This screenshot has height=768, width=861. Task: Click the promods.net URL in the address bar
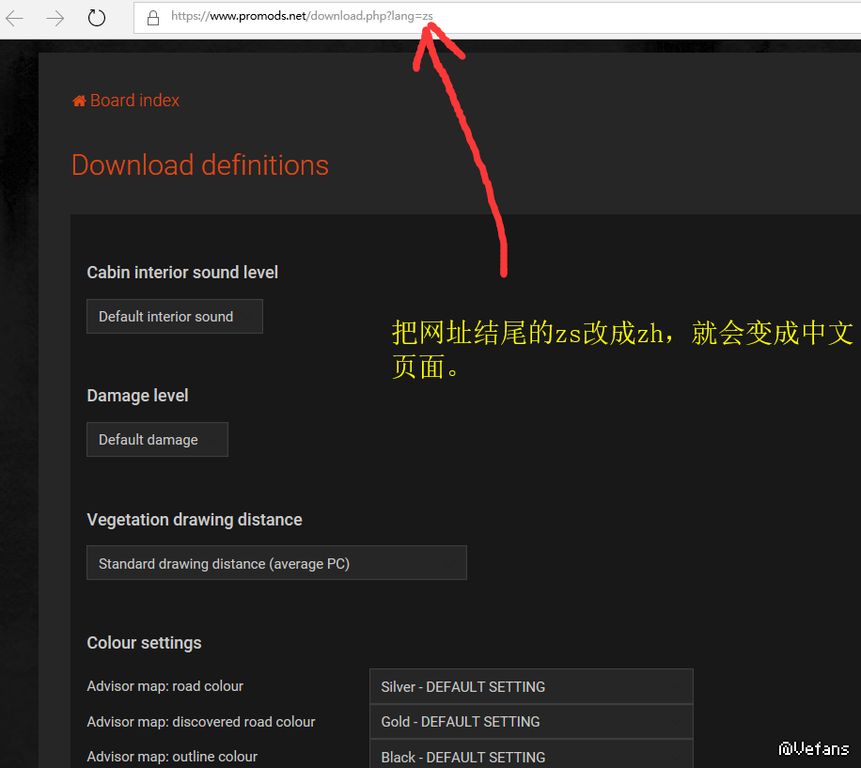point(301,16)
